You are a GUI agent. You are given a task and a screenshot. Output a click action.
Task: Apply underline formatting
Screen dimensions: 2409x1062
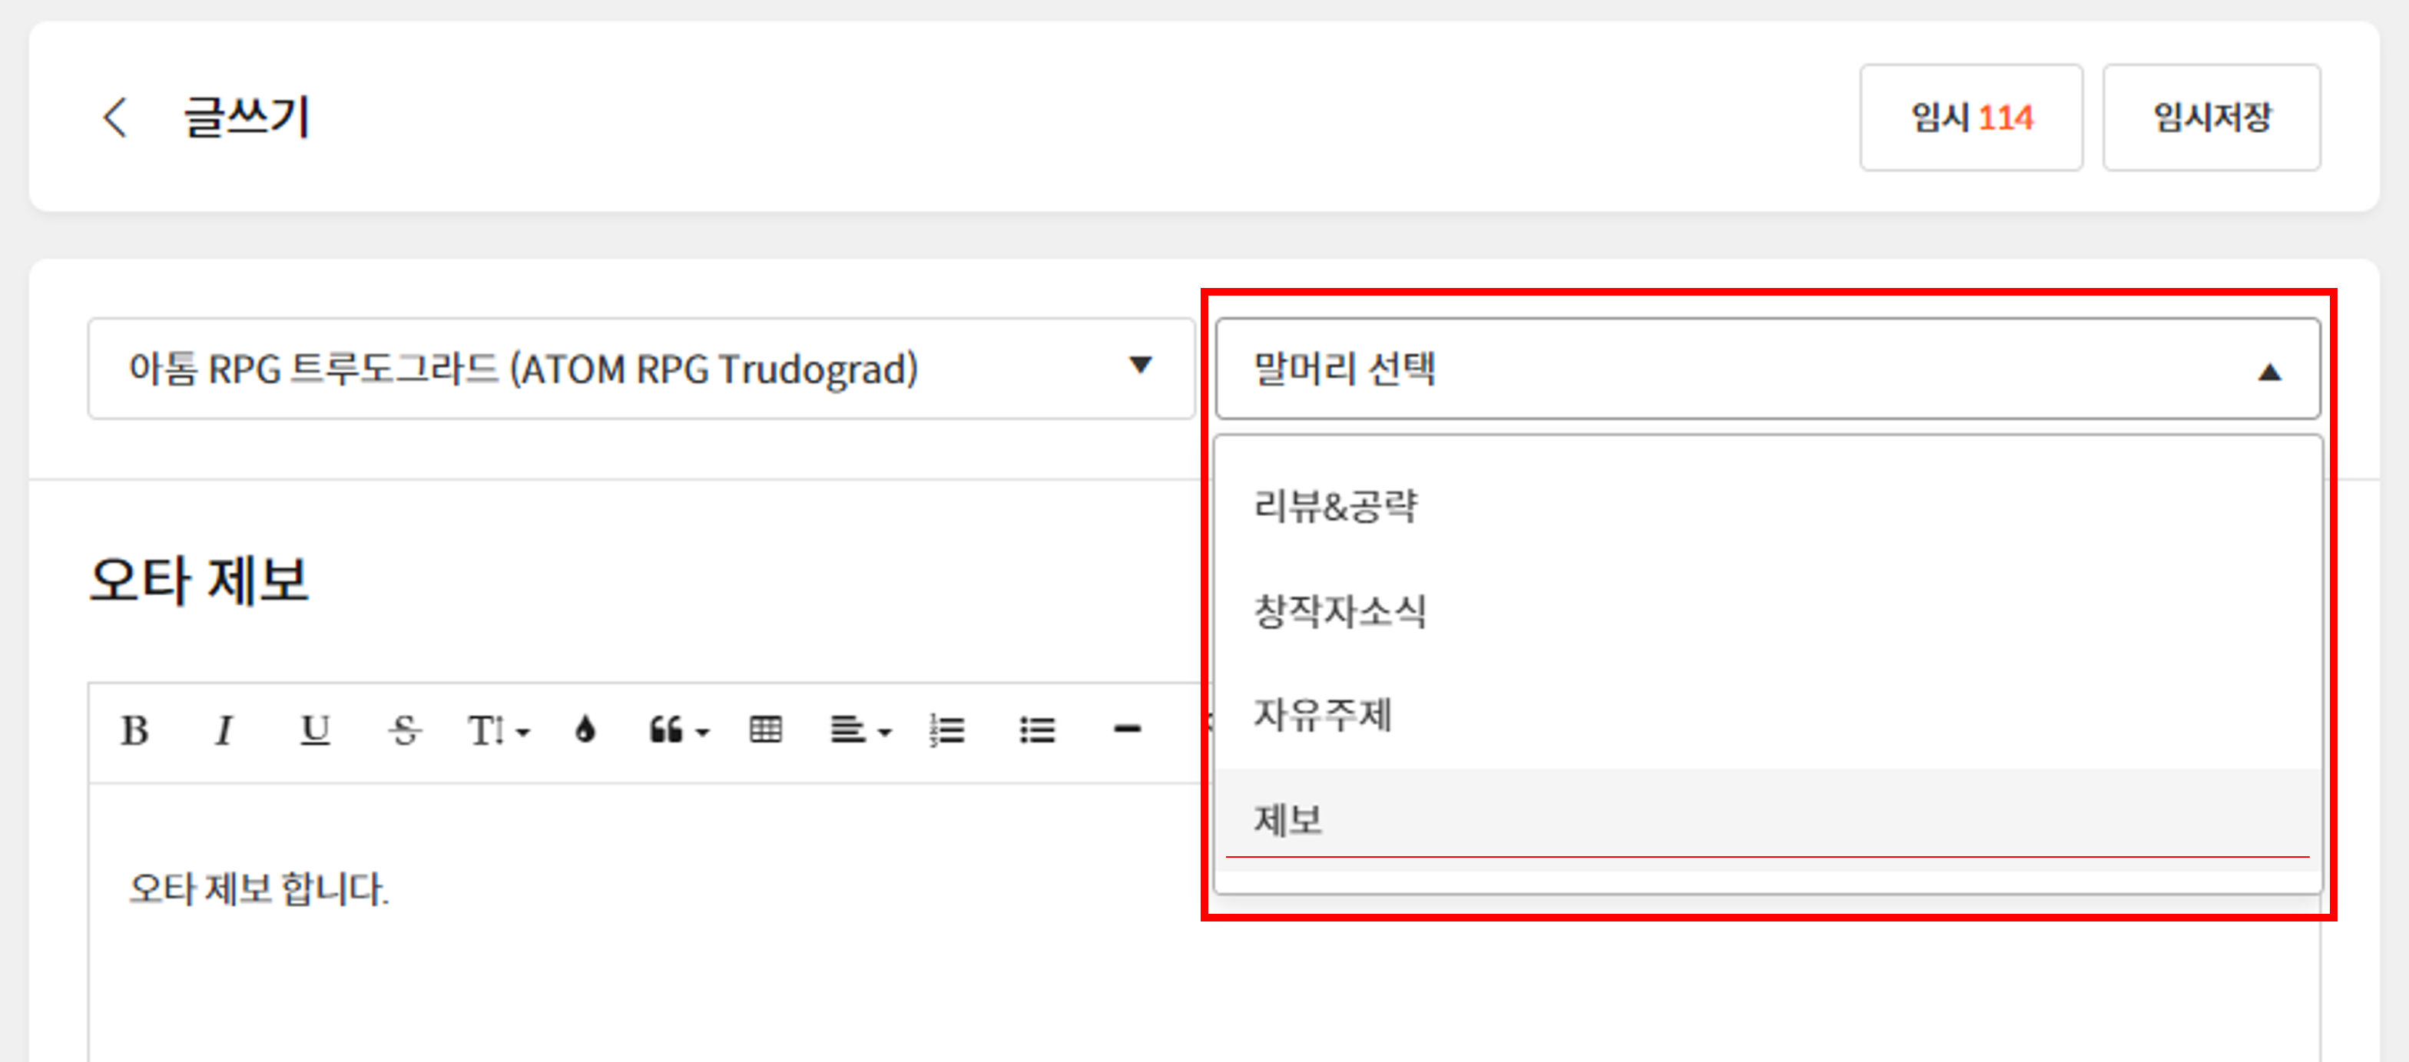(x=315, y=730)
